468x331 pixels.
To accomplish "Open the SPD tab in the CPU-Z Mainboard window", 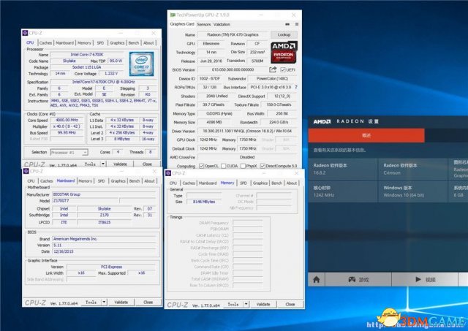I will click(101, 181).
